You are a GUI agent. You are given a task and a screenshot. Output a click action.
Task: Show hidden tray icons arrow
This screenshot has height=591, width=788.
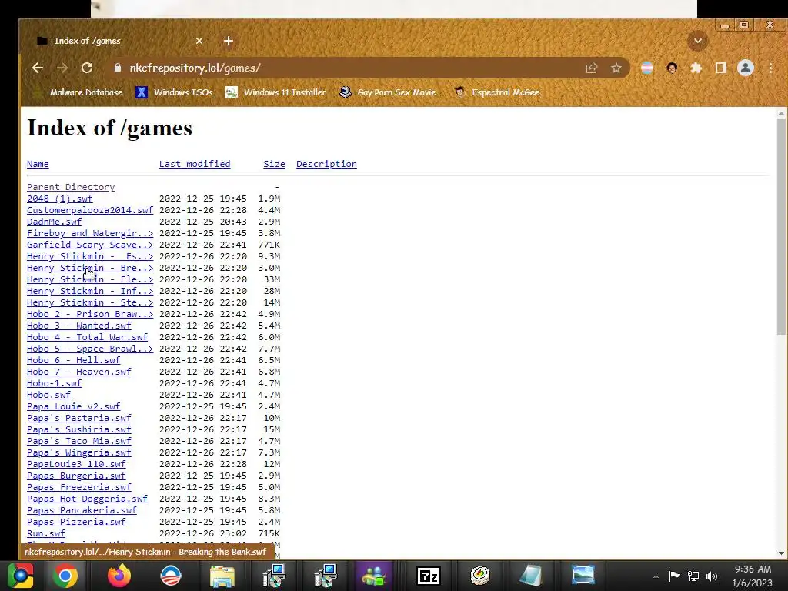point(656,576)
